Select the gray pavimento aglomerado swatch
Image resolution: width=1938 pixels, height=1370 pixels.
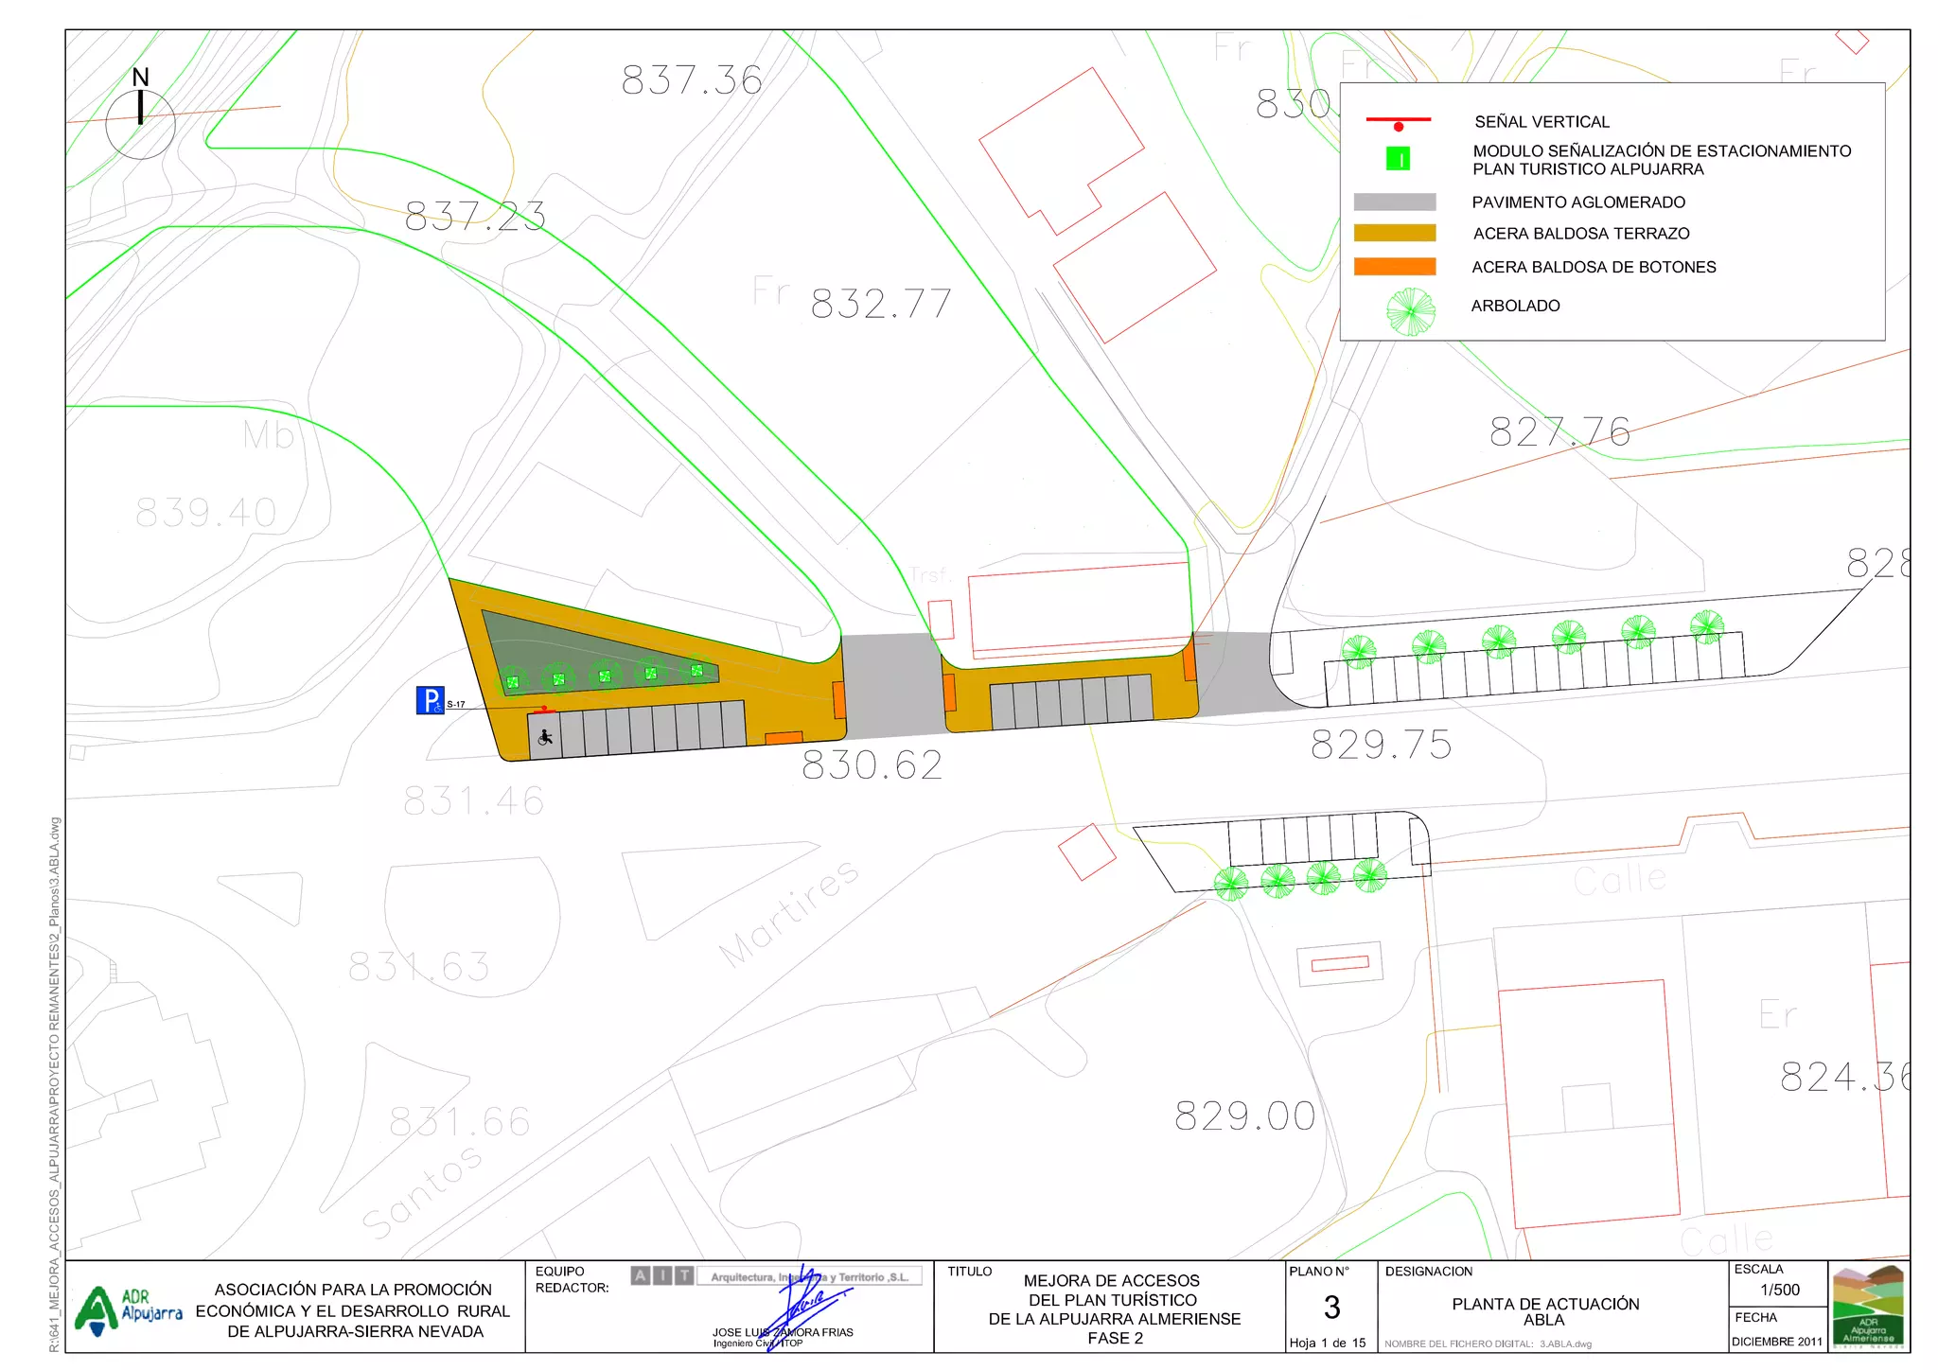1394,202
